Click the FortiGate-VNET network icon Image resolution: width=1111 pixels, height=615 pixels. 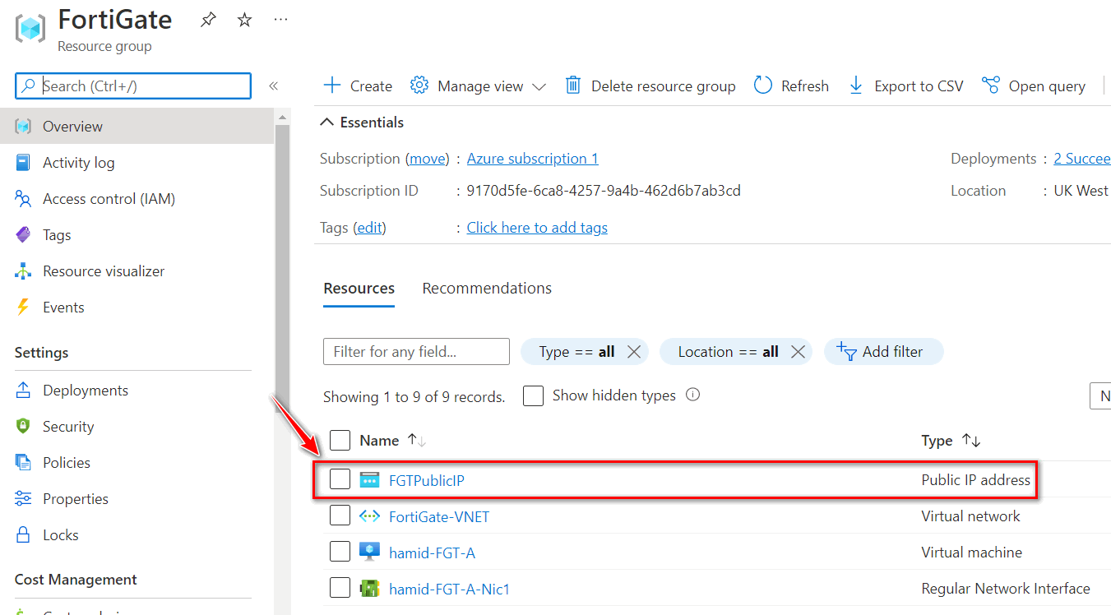[x=369, y=516]
